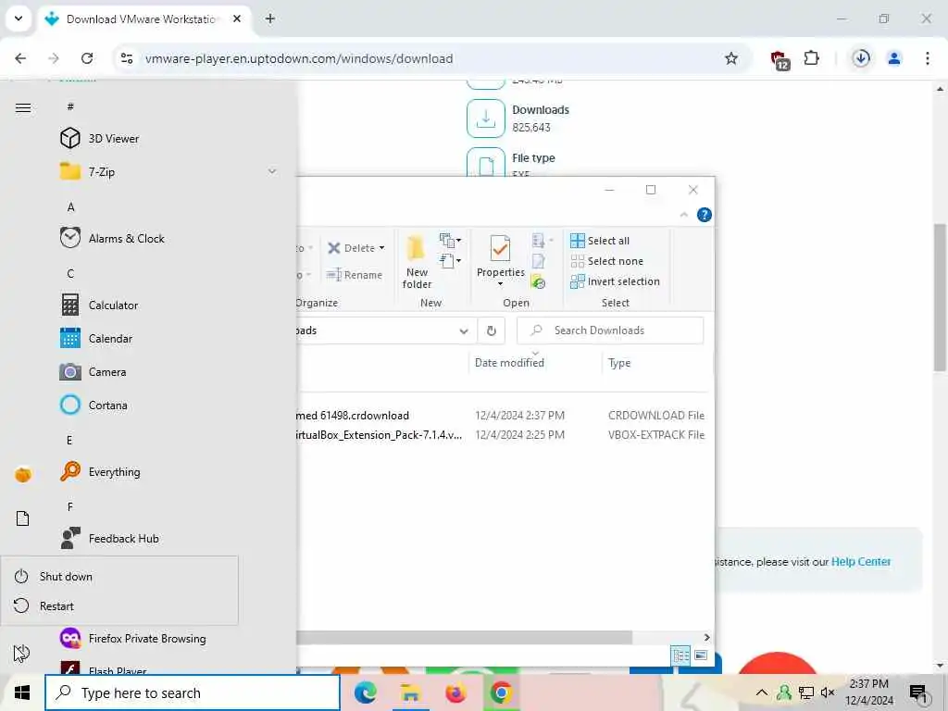
Task: Bookmark this page with the star
Action: pyautogui.click(x=731, y=58)
